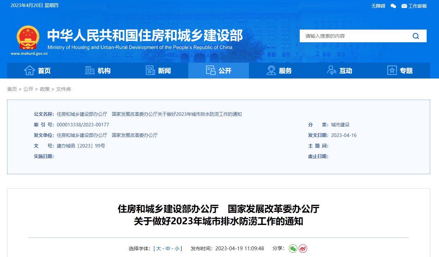
Task: Set font size to 小
Action: click(177, 249)
